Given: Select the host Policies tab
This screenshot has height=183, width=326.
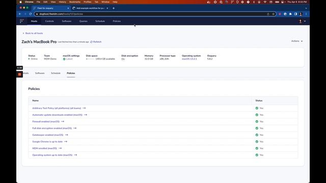Looking at the screenshot, I should pos(71,73).
